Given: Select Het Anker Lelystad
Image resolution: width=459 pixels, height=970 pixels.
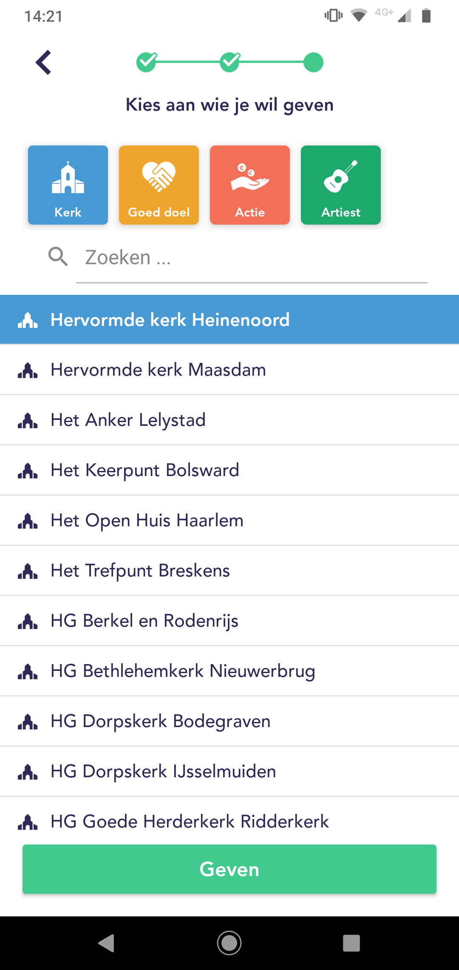Looking at the screenshot, I should (229, 420).
